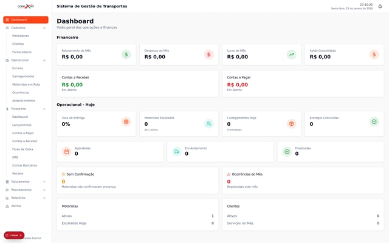Click the Entregas Concluídas checkmark icon
Screen dimensions: 389x243
tap(374, 122)
